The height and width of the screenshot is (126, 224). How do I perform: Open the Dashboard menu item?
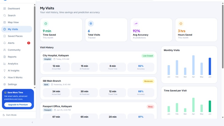coord(17,9)
